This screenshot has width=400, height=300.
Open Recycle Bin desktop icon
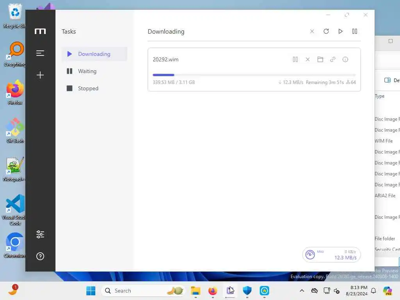[x=15, y=16]
